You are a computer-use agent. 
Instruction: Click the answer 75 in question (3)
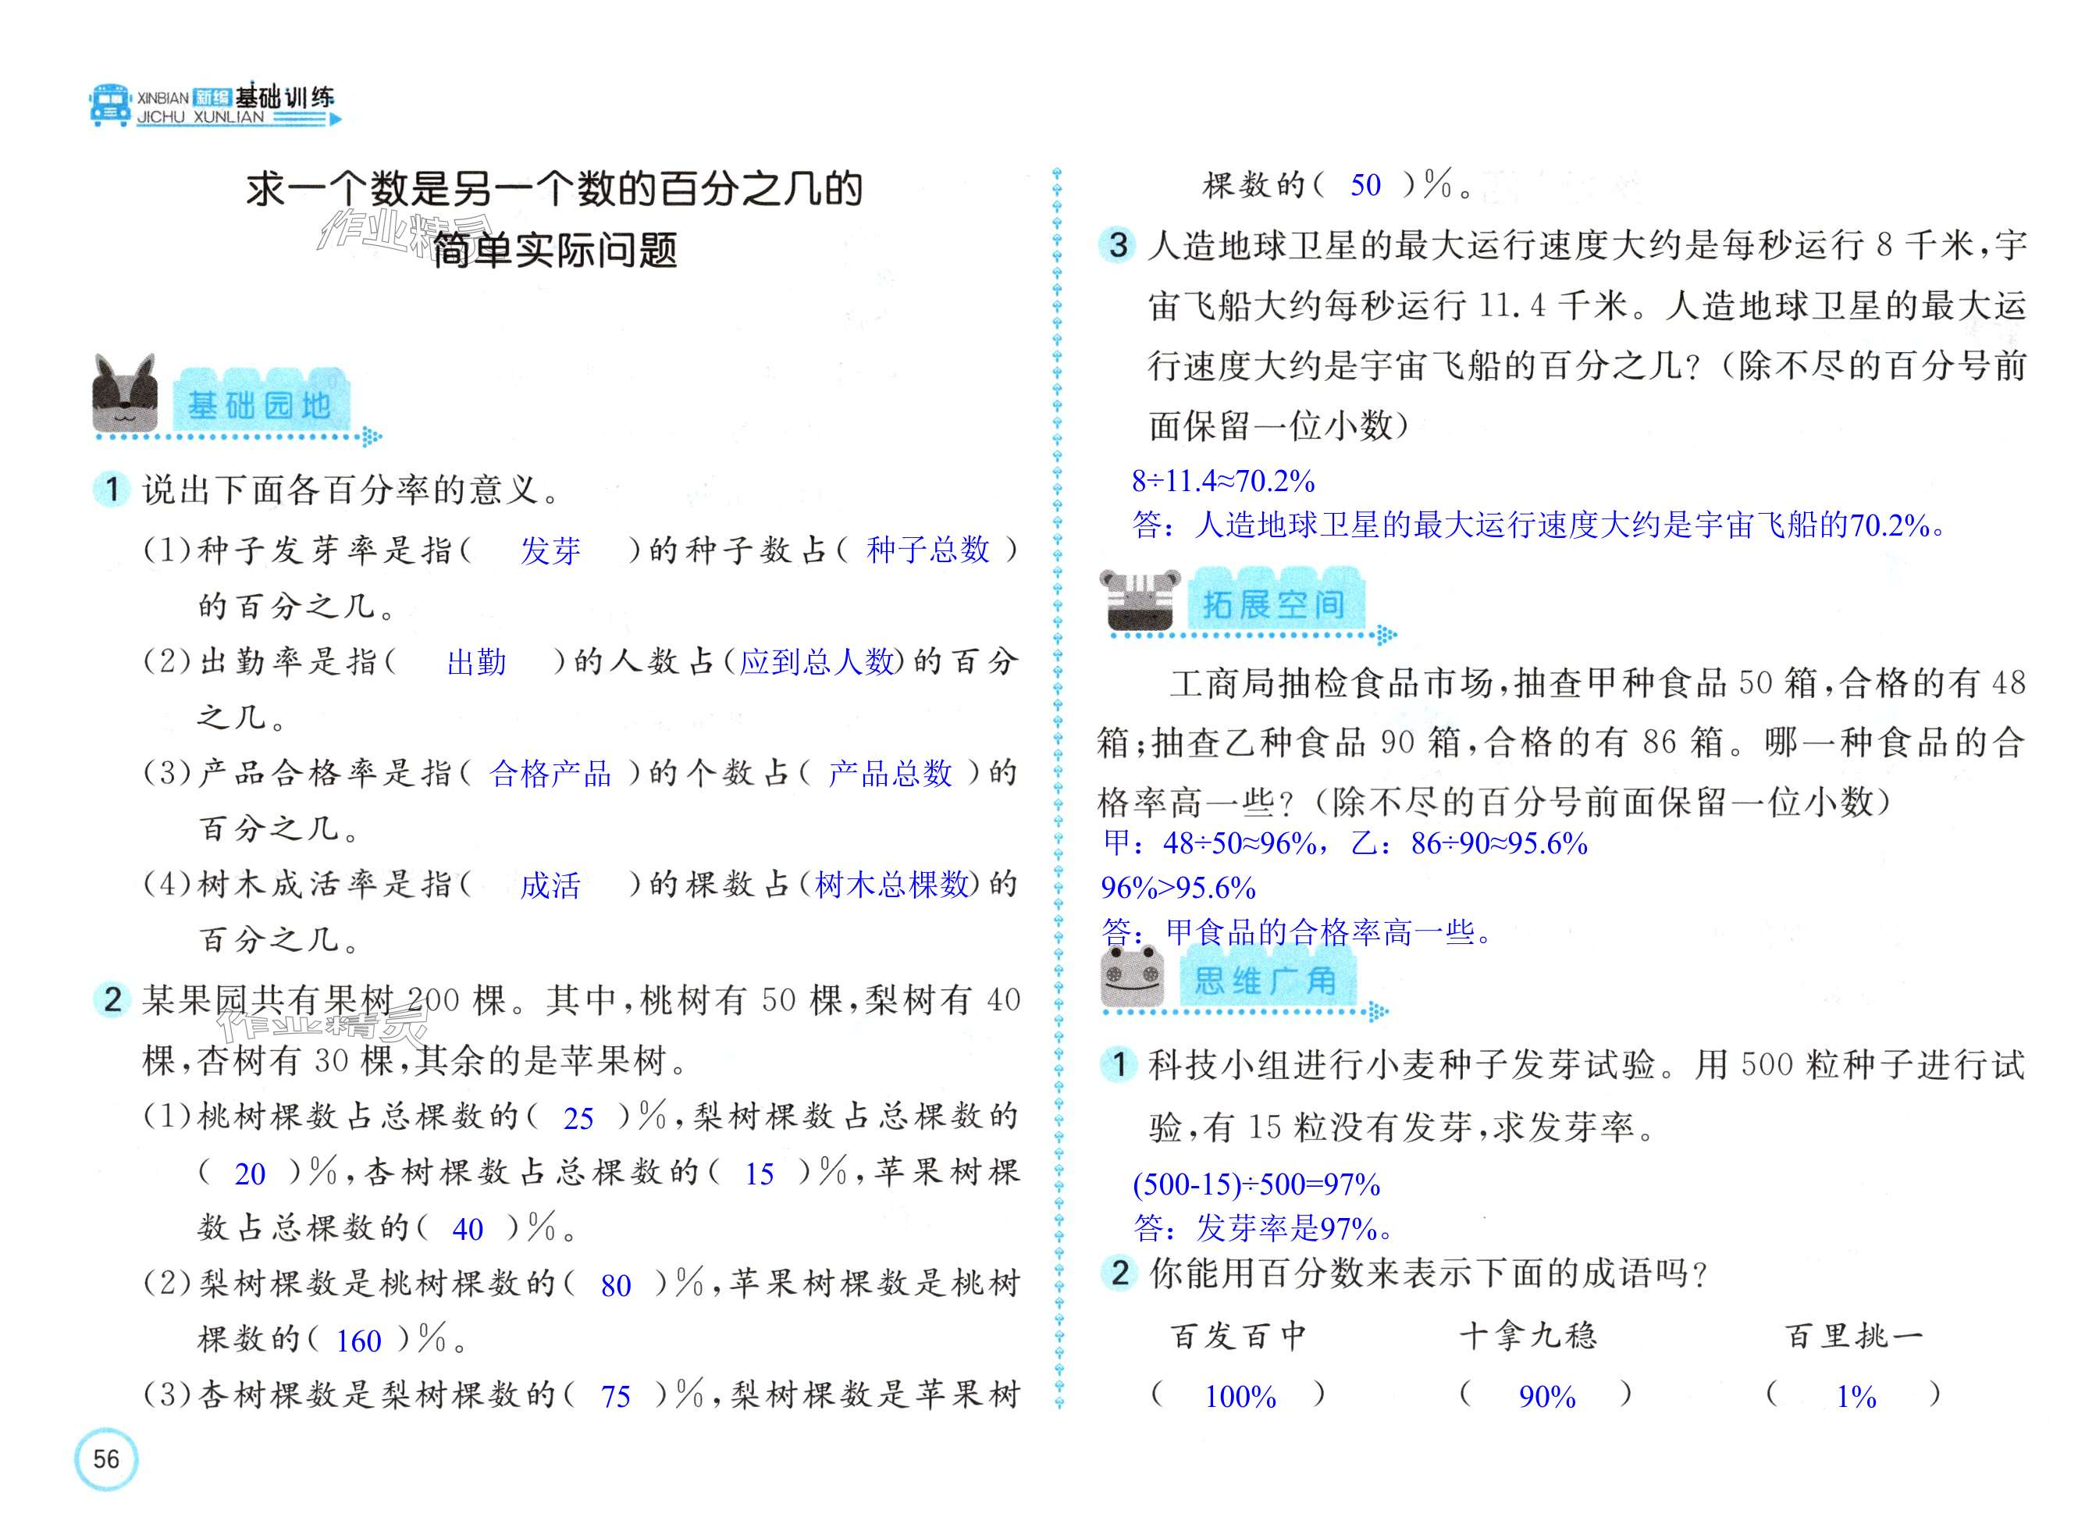tap(616, 1397)
